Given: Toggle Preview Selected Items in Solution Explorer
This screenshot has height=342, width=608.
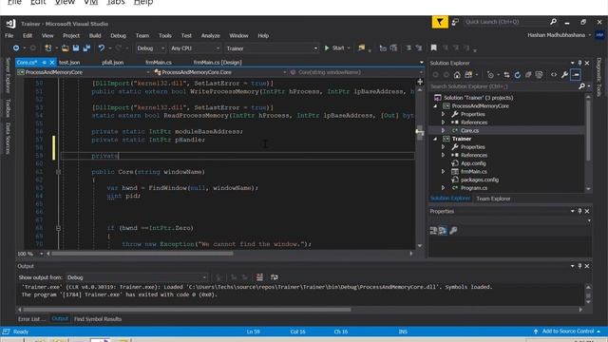Looking at the screenshot, I should point(576,75).
